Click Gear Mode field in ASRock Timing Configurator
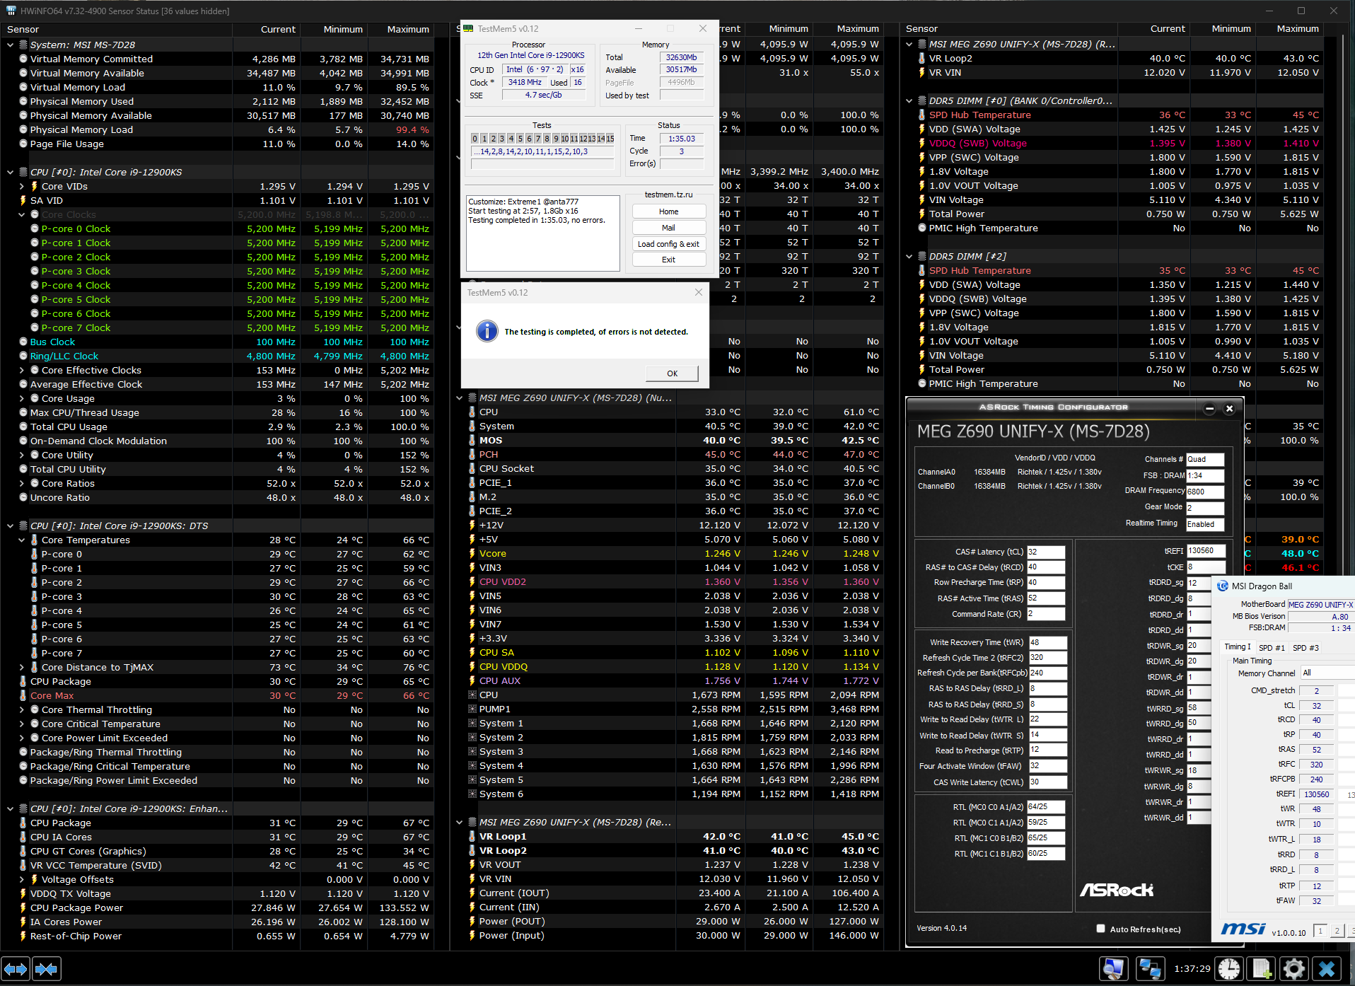Screen dimensions: 1355x986 (x=1205, y=508)
